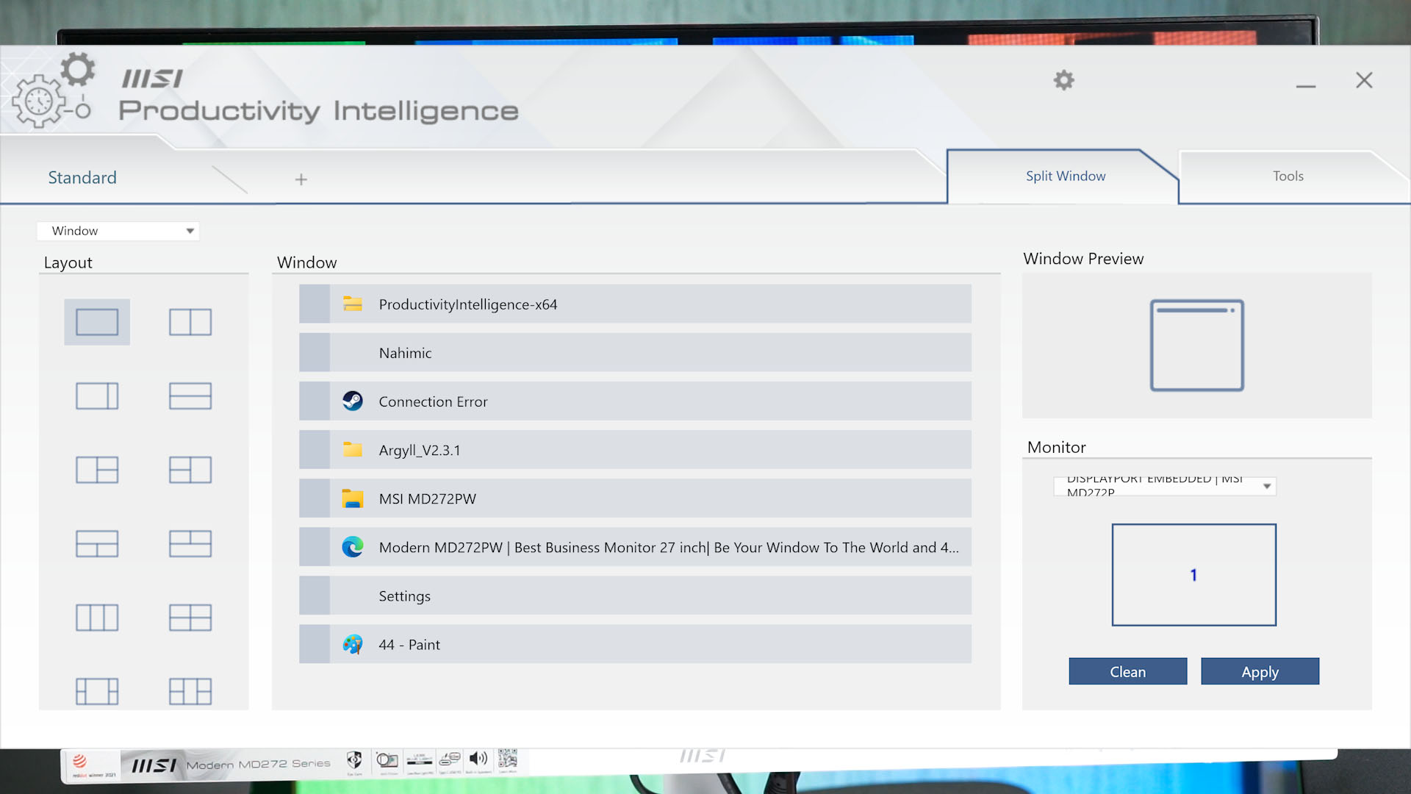Toggle selection box for Modern MD272PW Edge page

[x=315, y=547]
